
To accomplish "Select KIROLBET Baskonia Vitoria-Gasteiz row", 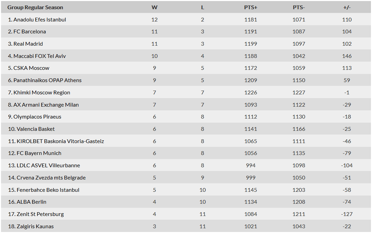I will 186,141.
